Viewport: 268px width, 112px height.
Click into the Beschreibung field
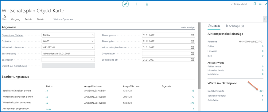click(x=68, y=54)
